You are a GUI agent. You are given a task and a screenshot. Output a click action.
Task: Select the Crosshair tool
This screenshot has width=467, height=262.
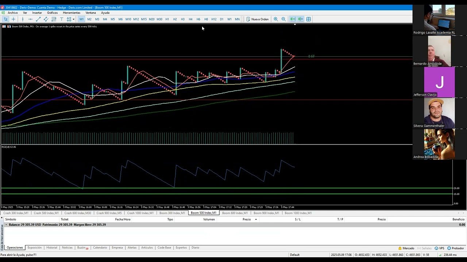tap(13, 19)
